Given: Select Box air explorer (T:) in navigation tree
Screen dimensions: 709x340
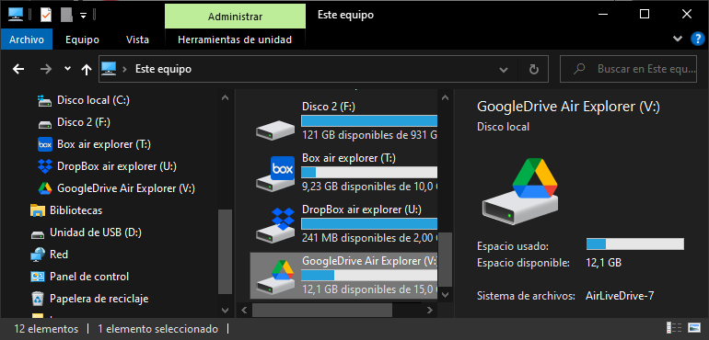Looking at the screenshot, I should [x=103, y=144].
